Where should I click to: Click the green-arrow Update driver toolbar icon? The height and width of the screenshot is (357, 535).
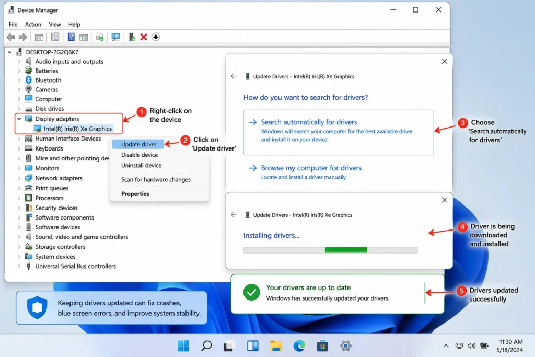132,37
